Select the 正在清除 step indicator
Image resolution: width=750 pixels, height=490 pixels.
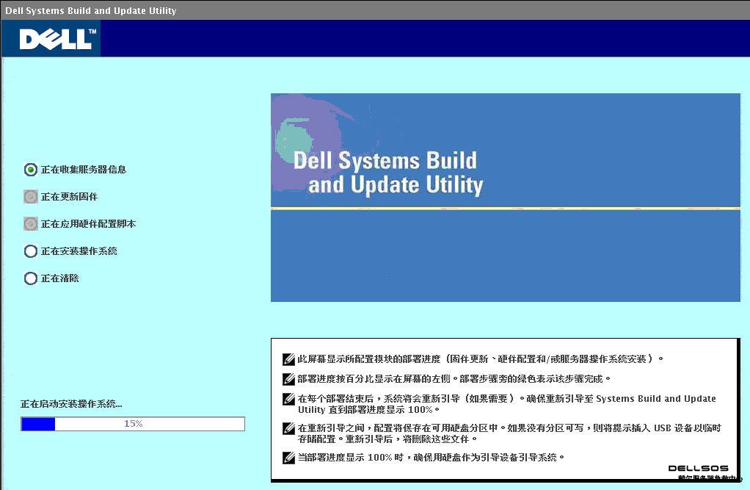point(31,278)
